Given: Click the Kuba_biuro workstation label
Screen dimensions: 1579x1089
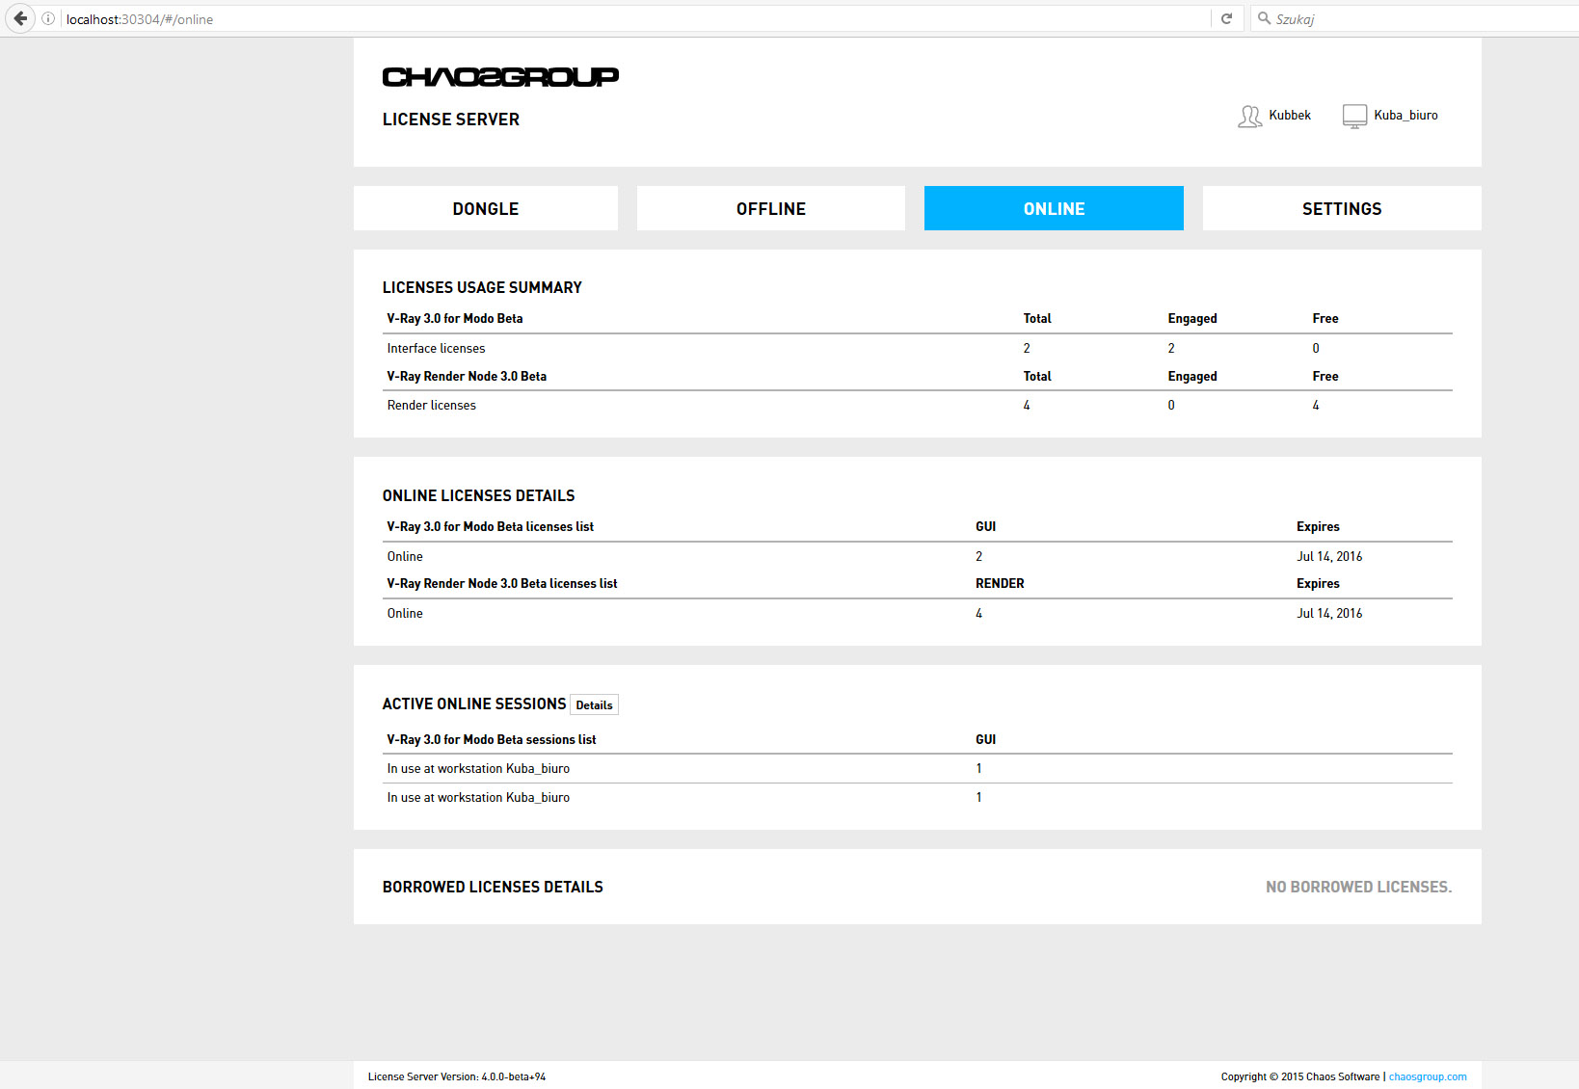Looking at the screenshot, I should click(x=1405, y=115).
